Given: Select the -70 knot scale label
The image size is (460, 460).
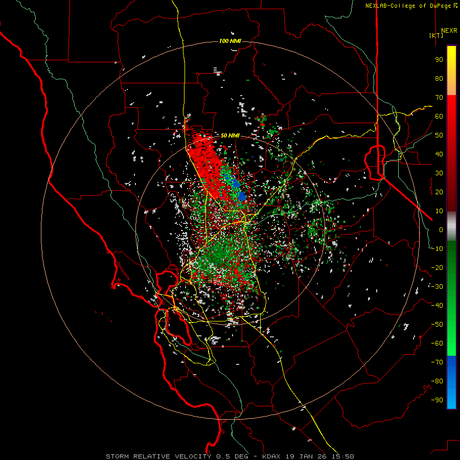Looking at the screenshot, I should 437,362.
